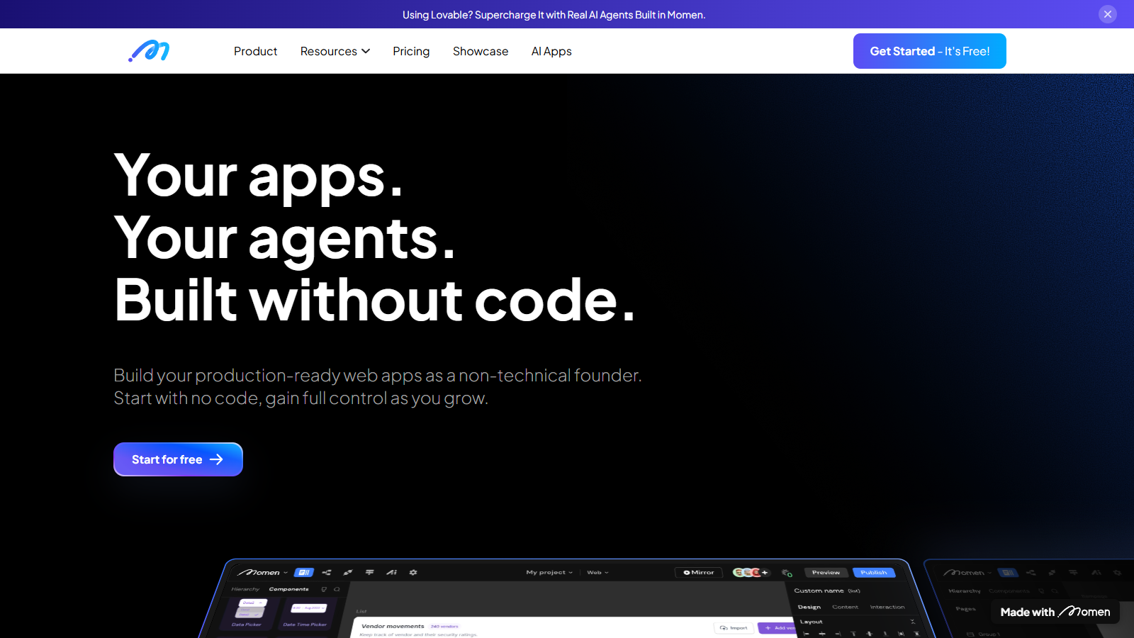
Task: Click the alignment icon in the editor toolbar
Action: [369, 572]
